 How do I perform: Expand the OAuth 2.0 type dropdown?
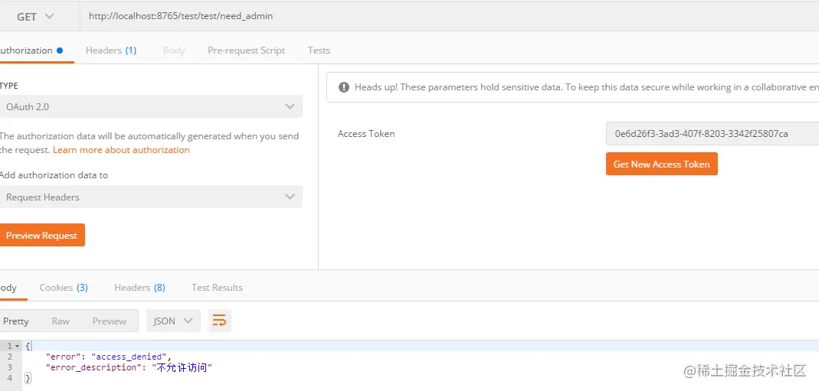150,106
